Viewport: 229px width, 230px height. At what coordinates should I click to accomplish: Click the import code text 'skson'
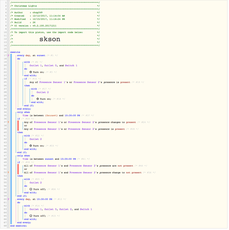coord(50,39)
